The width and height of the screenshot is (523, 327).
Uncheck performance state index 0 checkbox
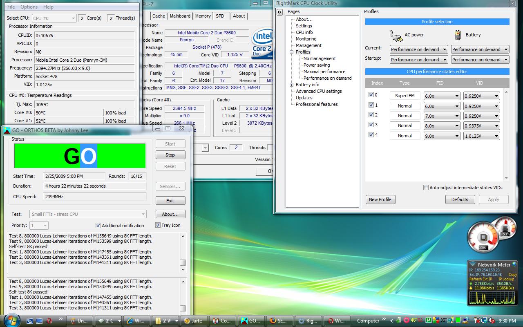[371, 95]
